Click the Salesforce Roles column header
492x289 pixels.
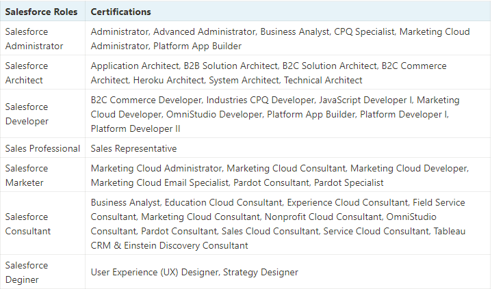(41, 12)
